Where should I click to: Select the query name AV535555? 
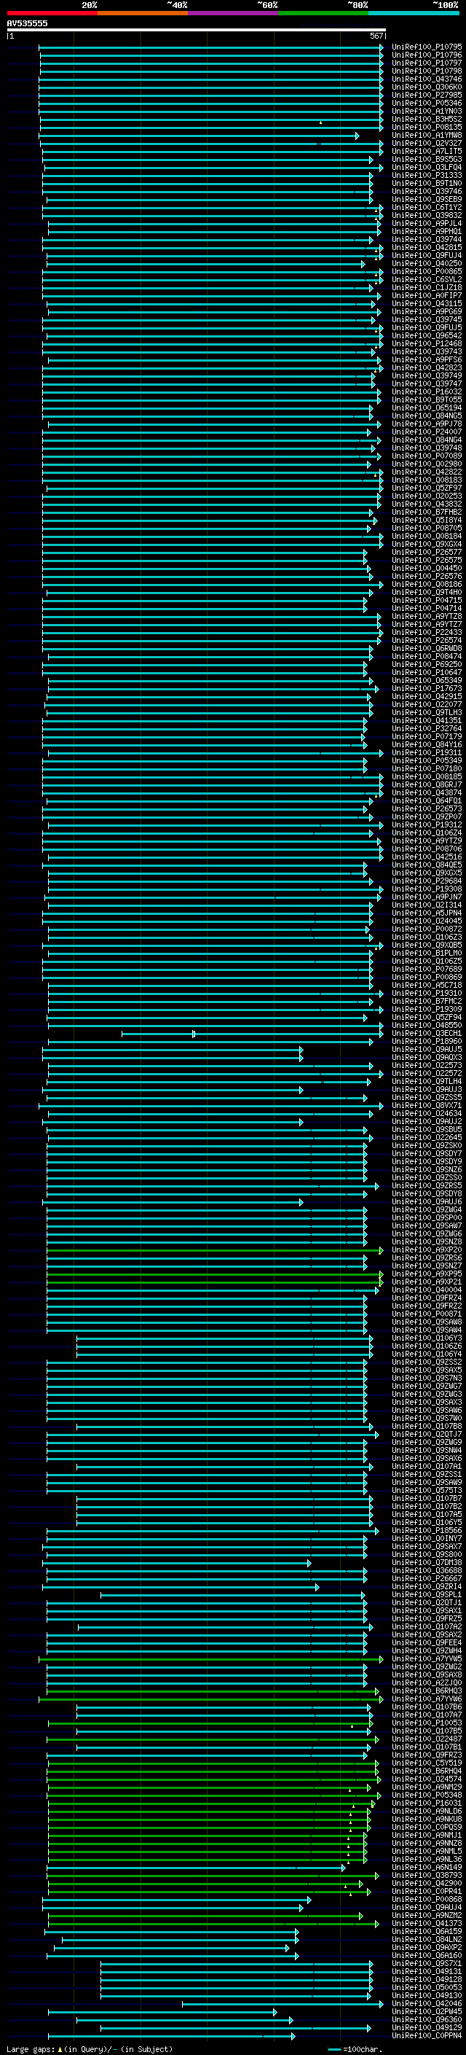[x=27, y=24]
